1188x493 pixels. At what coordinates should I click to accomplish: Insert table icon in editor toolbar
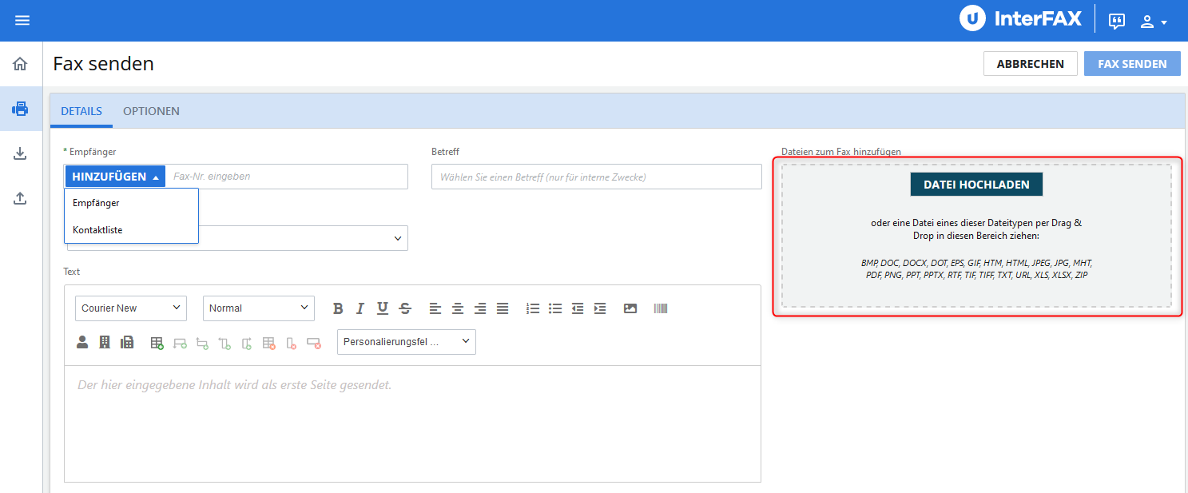[157, 343]
